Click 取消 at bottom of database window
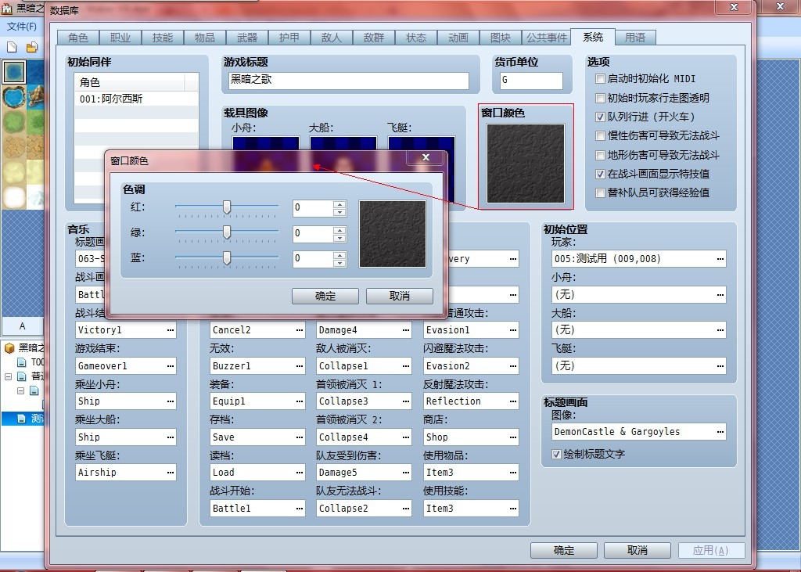This screenshot has width=801, height=572. coord(637,551)
